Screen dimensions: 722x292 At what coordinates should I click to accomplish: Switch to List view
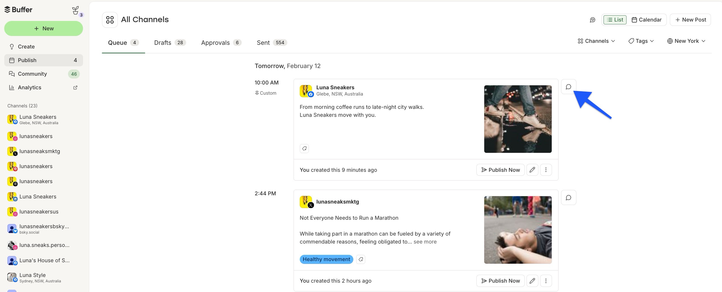point(615,20)
